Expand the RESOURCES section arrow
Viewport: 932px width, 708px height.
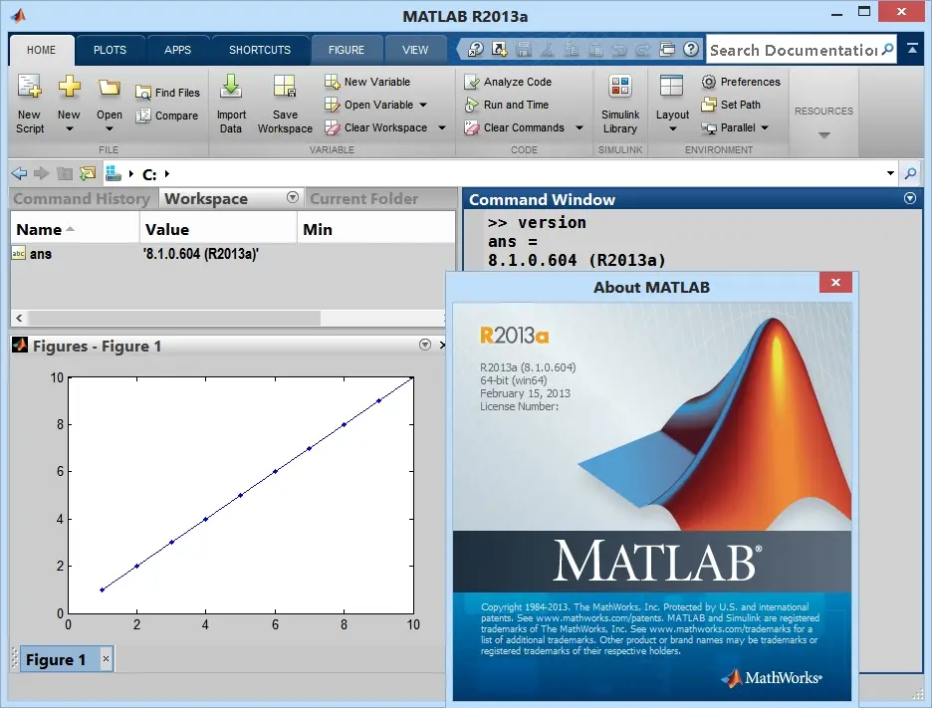tap(823, 135)
